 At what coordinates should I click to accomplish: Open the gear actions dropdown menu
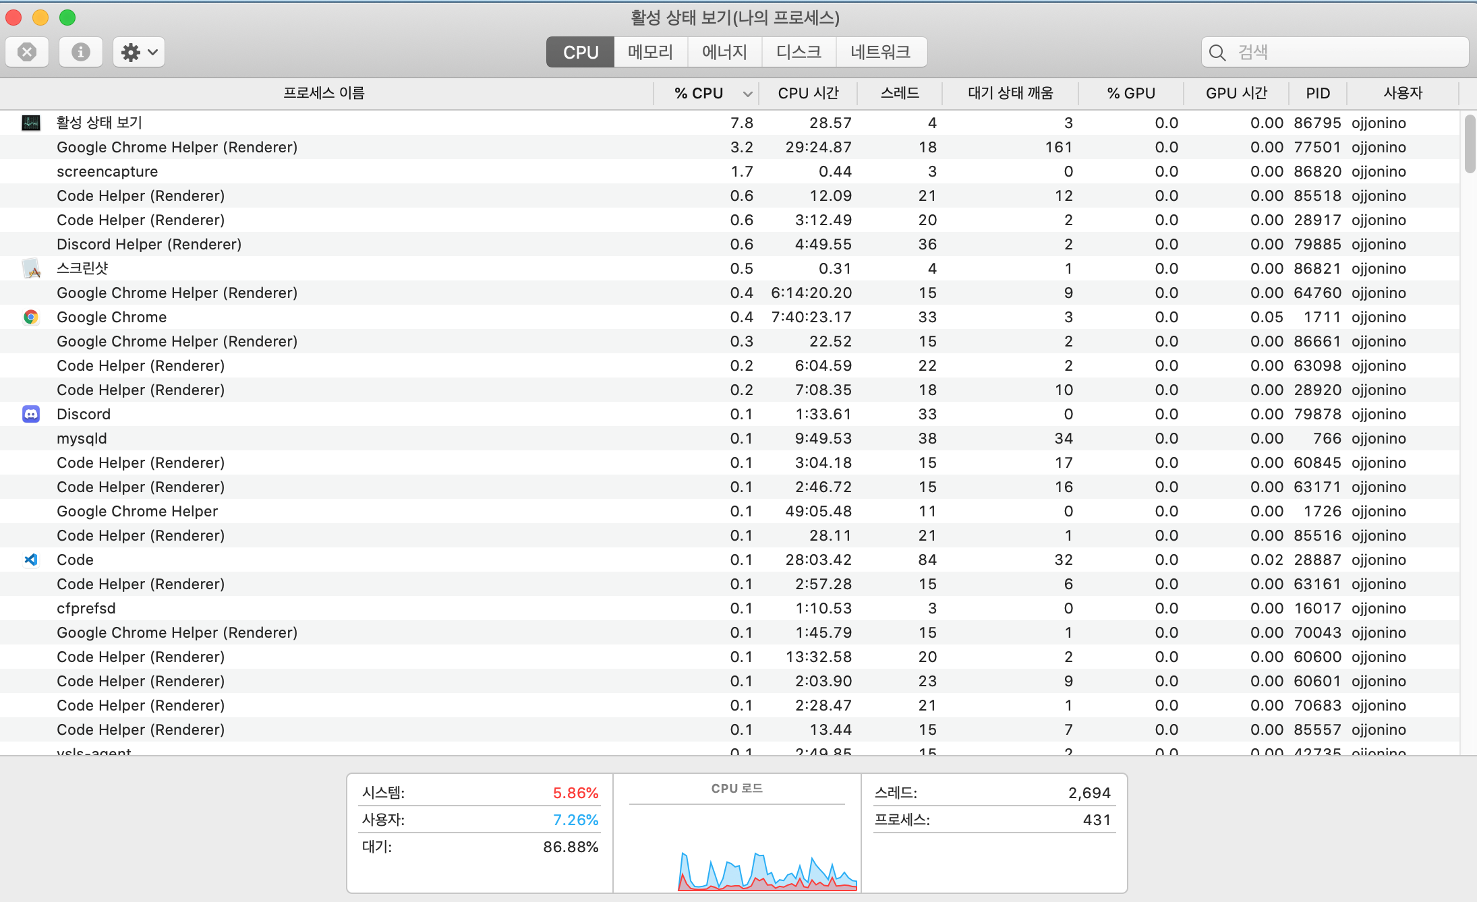[x=139, y=52]
